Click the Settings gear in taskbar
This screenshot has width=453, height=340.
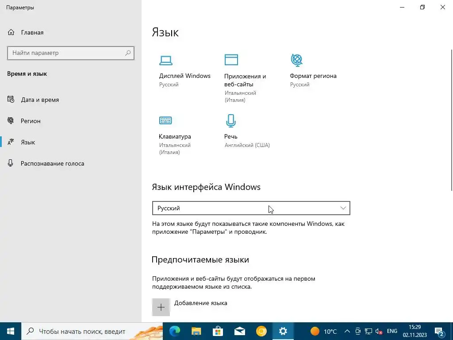(x=283, y=331)
